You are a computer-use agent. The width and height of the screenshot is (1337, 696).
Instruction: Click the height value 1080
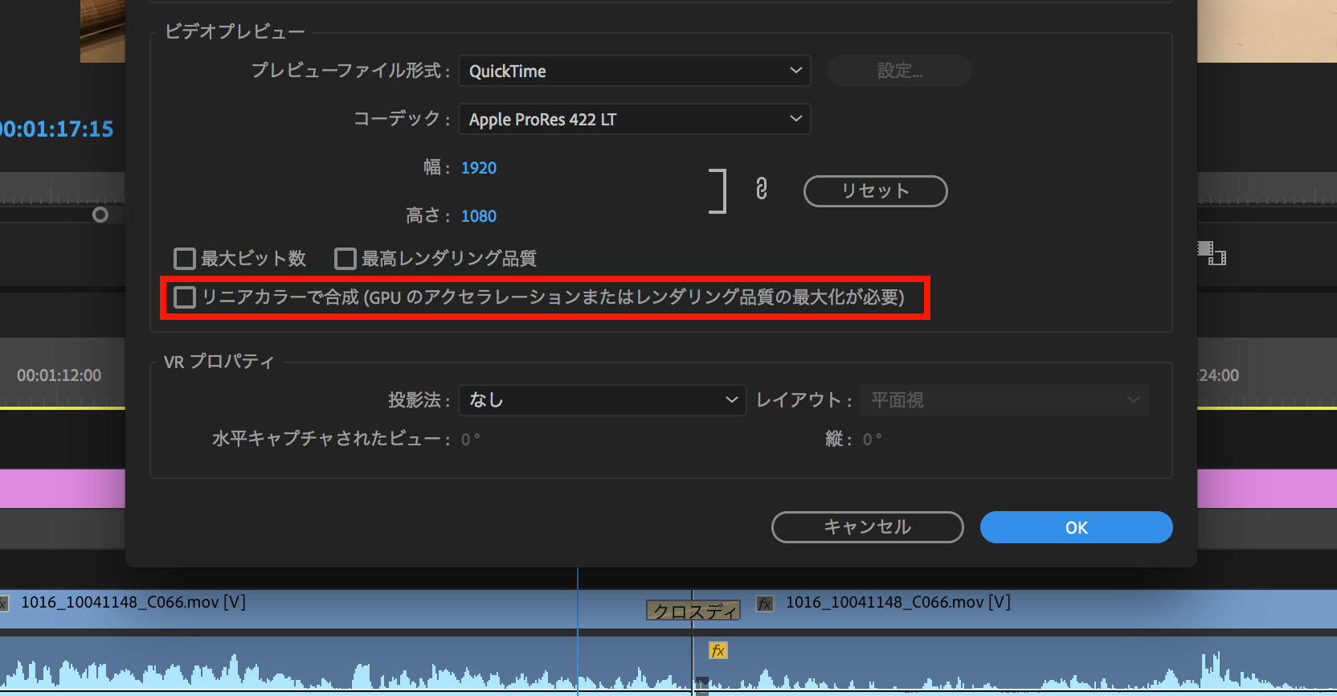click(479, 216)
